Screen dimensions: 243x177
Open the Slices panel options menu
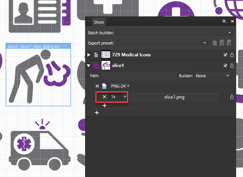(224, 22)
